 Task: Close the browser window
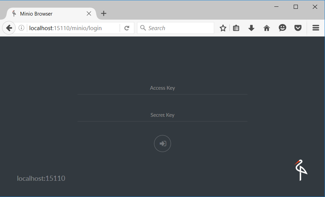[x=315, y=7]
